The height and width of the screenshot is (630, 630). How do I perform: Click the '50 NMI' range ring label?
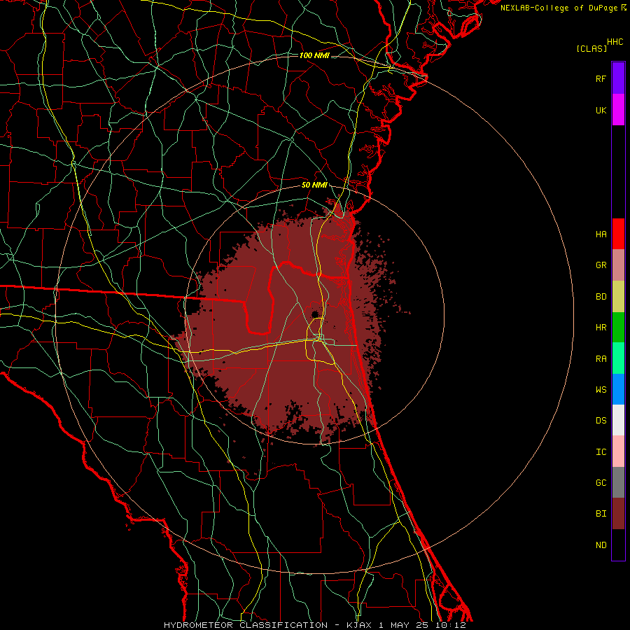314,185
